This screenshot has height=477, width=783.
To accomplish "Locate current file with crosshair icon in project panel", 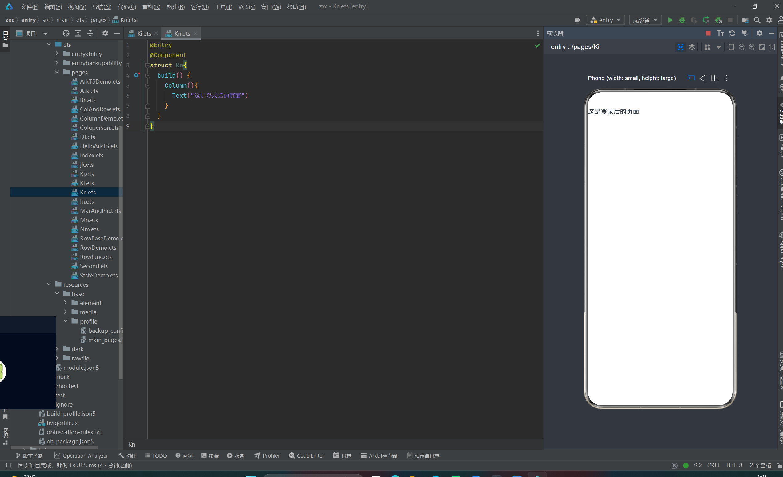I will coord(66,33).
